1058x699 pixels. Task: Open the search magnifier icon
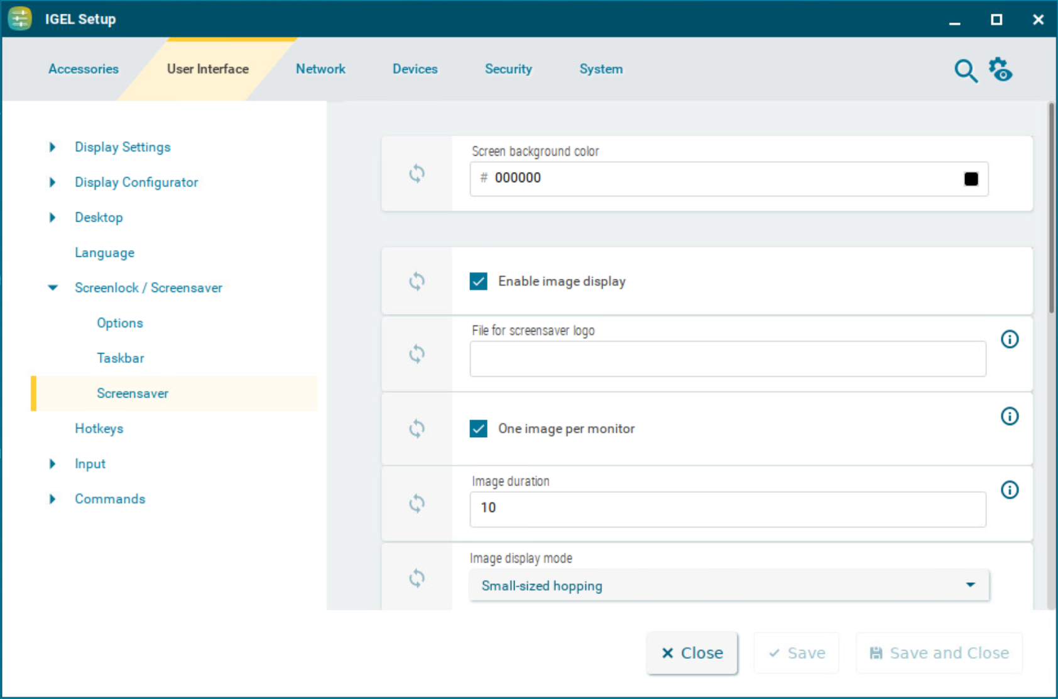coord(965,71)
